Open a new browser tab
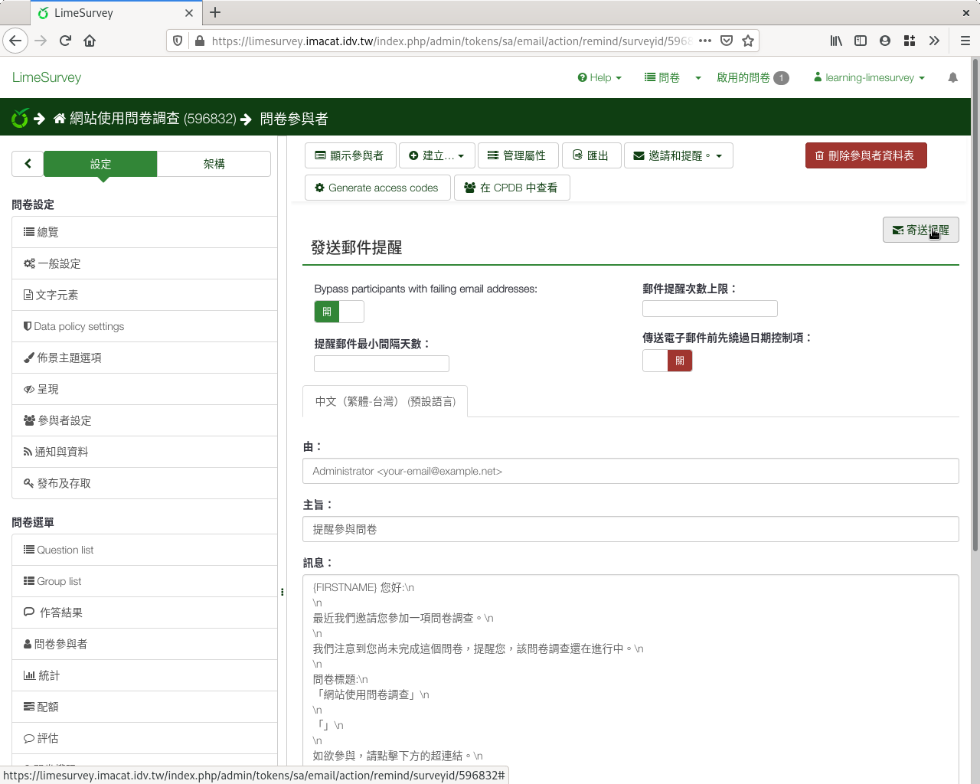 click(215, 12)
